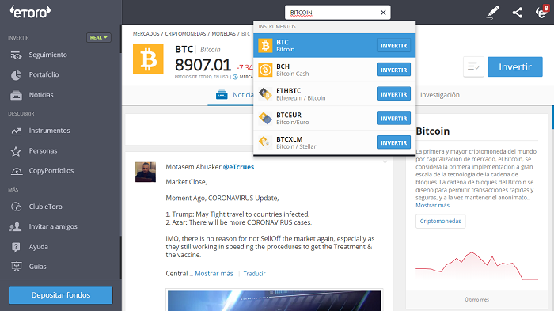Image resolution: width=554 pixels, height=311 pixels.
Task: Click the Criptomonedas tag button
Action: point(441,222)
